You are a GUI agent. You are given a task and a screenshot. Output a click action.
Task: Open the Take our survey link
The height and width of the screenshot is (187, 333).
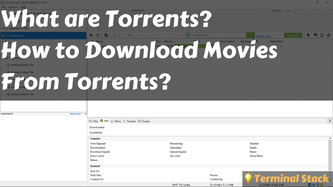click(x=263, y=36)
